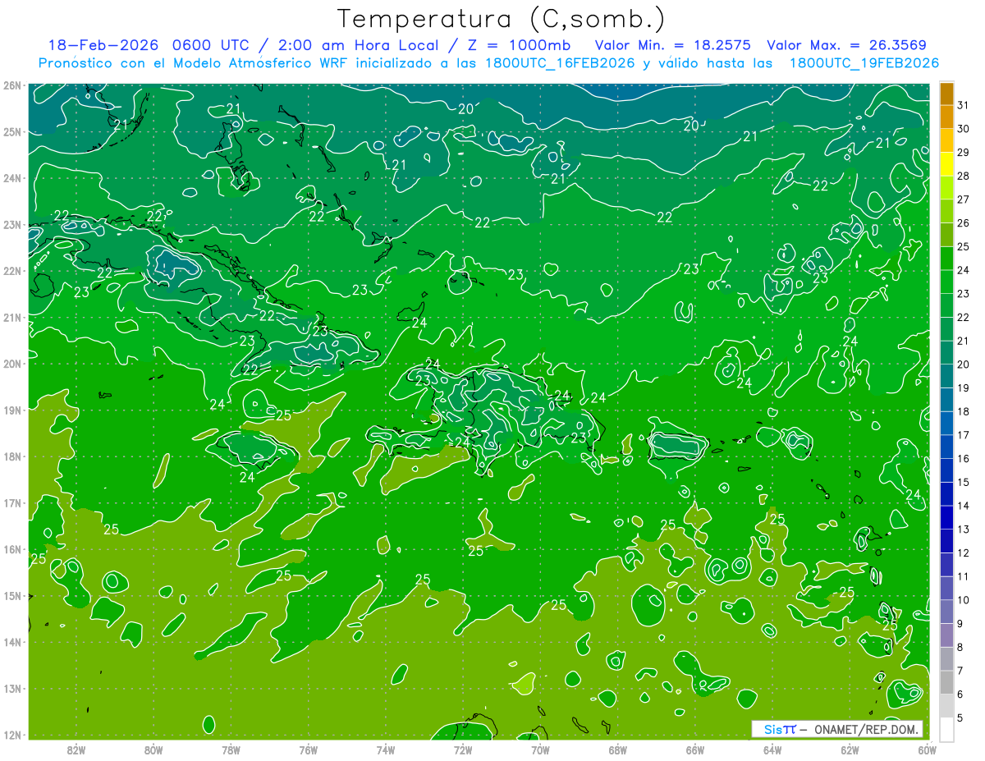Image resolution: width=985 pixels, height=761 pixels.
Task: Click the 64W longitude axis label
Action: click(772, 750)
